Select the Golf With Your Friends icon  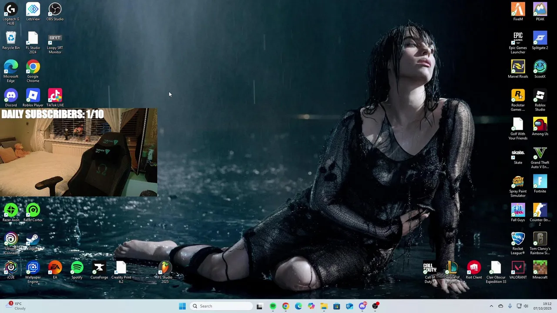point(518,129)
